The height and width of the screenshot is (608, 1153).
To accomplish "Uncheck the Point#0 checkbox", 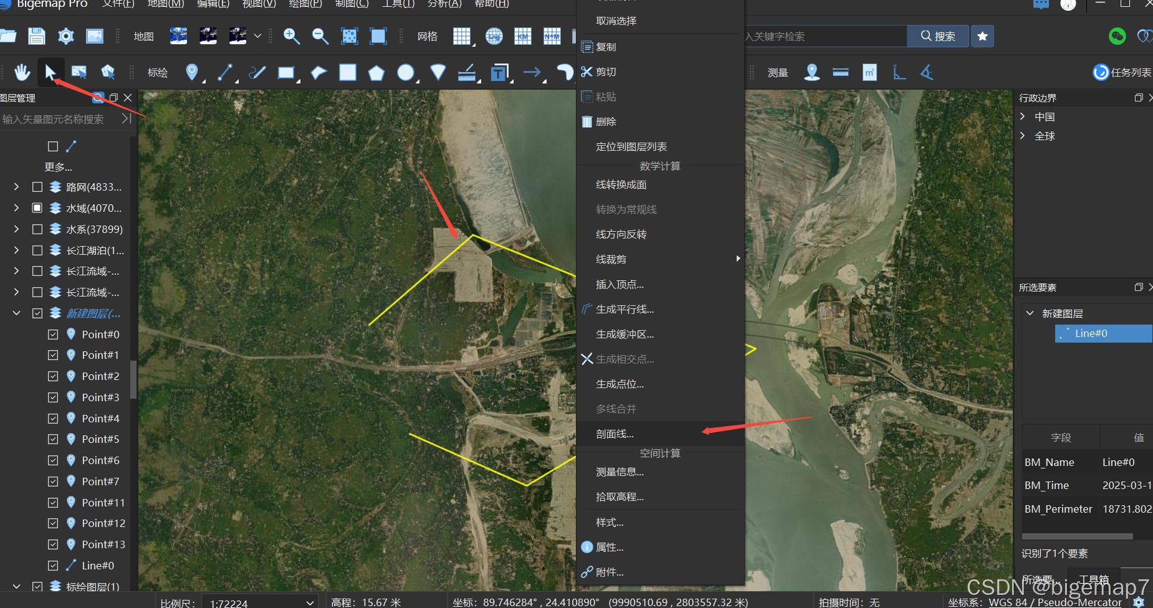I will tap(53, 335).
